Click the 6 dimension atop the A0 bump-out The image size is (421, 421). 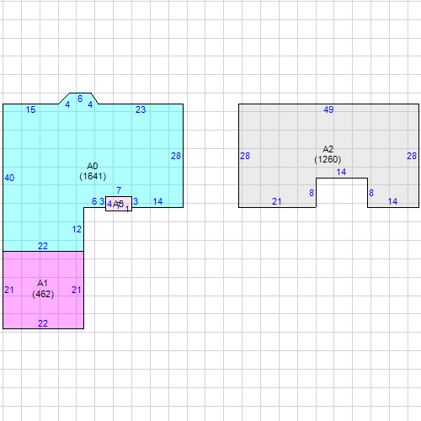[x=80, y=99]
